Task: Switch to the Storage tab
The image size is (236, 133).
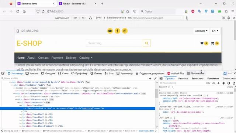Action: (x=125, y=74)
